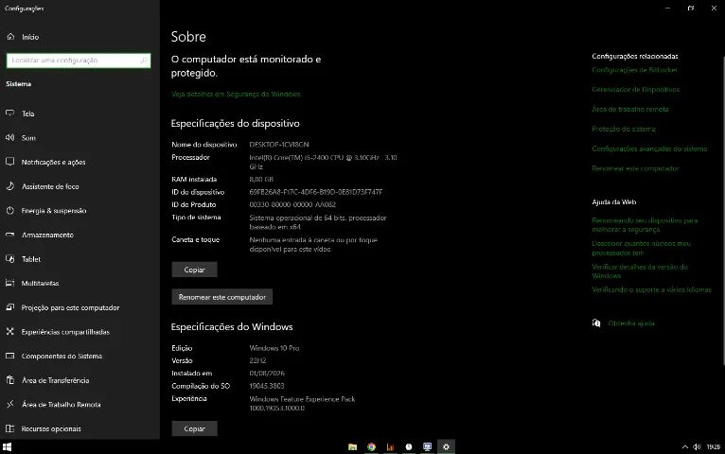This screenshot has height=454, width=725.
Task: Open Recursos opcionais settings
Action: [x=51, y=428]
